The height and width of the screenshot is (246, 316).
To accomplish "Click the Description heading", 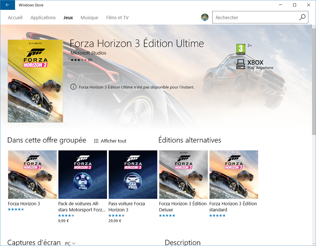I will click(183, 242).
